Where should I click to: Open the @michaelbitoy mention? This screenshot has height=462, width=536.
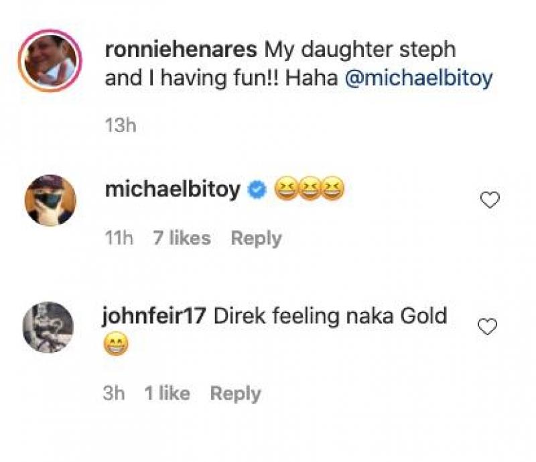(x=419, y=78)
